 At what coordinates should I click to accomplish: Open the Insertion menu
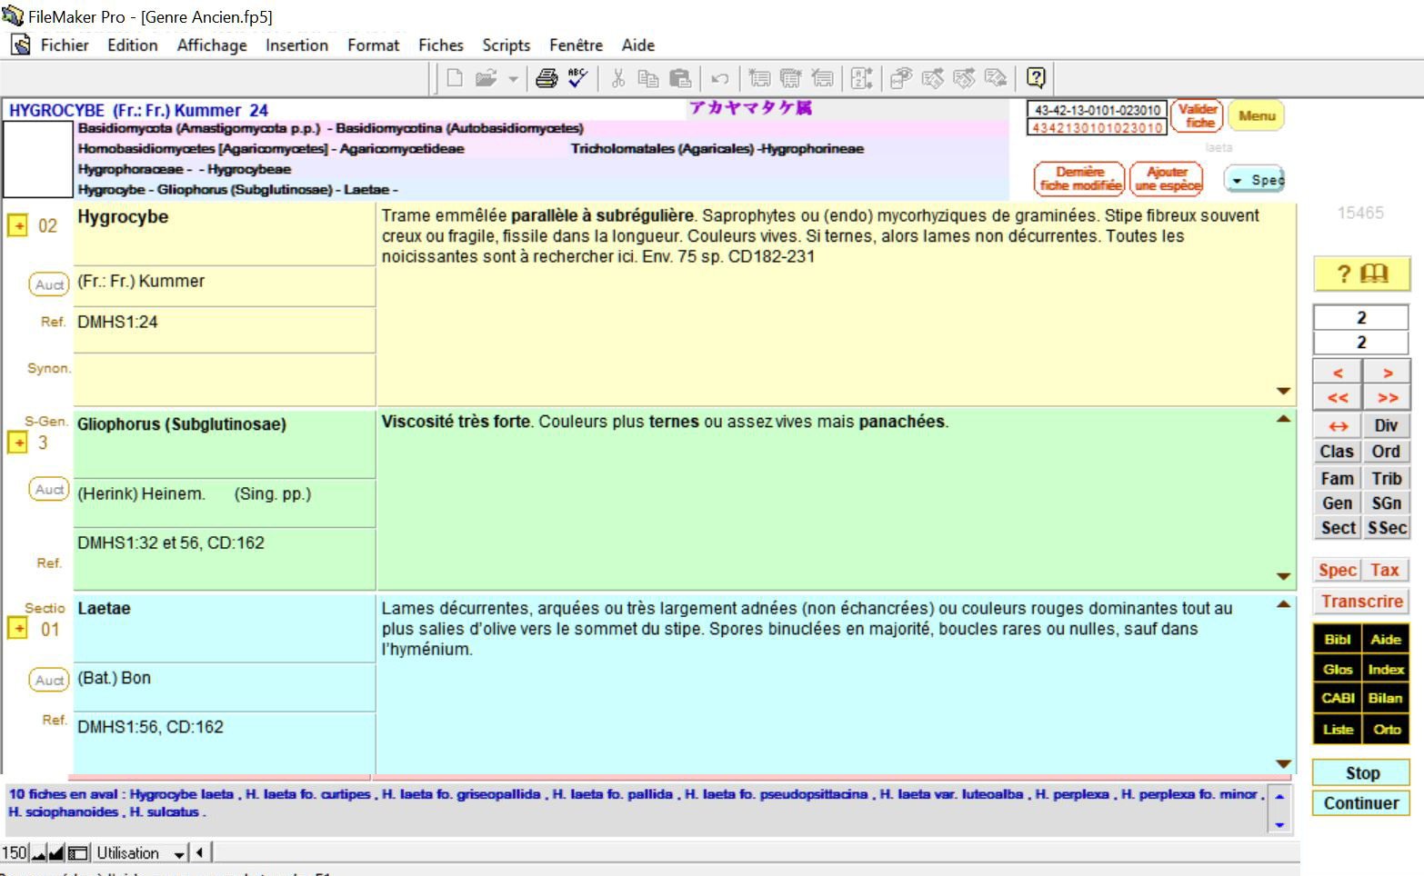coord(296,45)
